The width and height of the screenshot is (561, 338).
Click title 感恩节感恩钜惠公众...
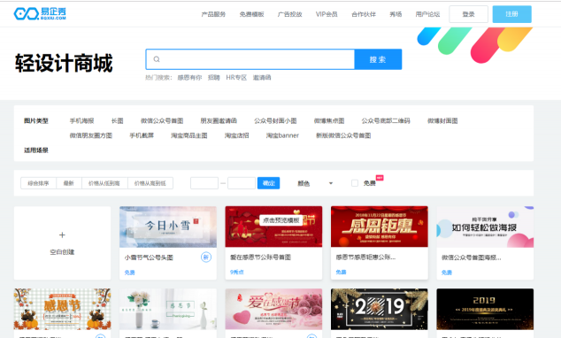point(365,257)
